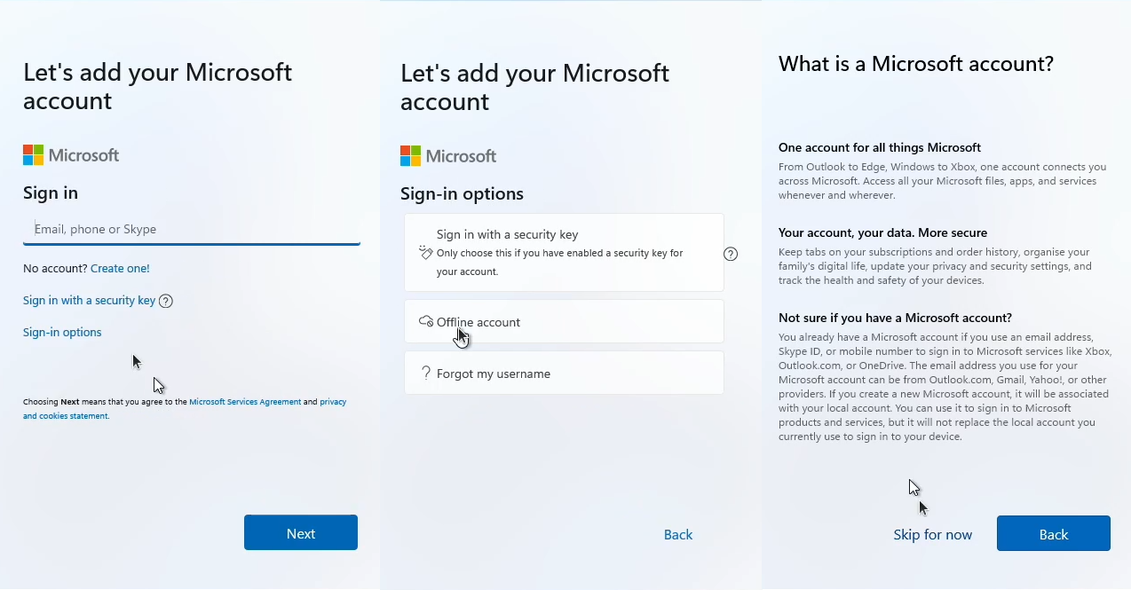Click the Offline account icon
Screen dimensions: 1131x590
426,321
